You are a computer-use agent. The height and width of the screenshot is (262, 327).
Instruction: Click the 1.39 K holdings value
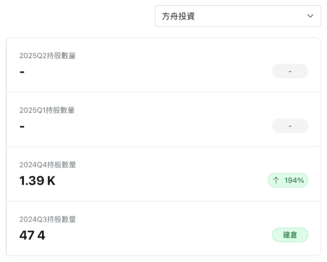point(37,181)
